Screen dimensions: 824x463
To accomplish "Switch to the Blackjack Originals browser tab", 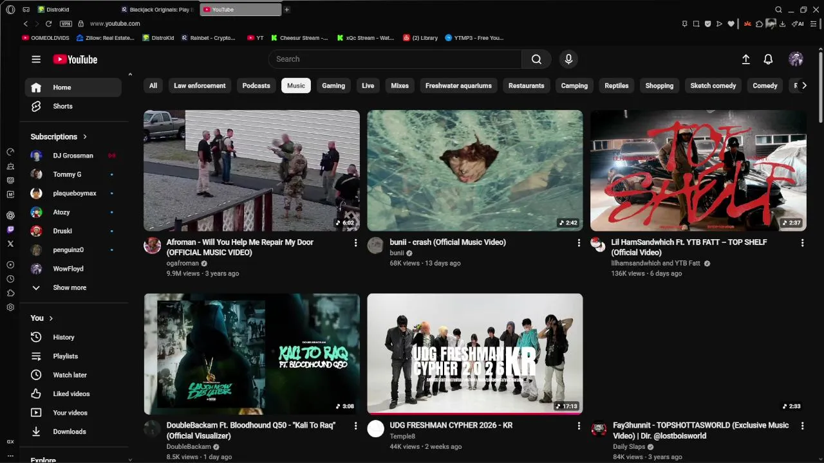I will 158,10.
